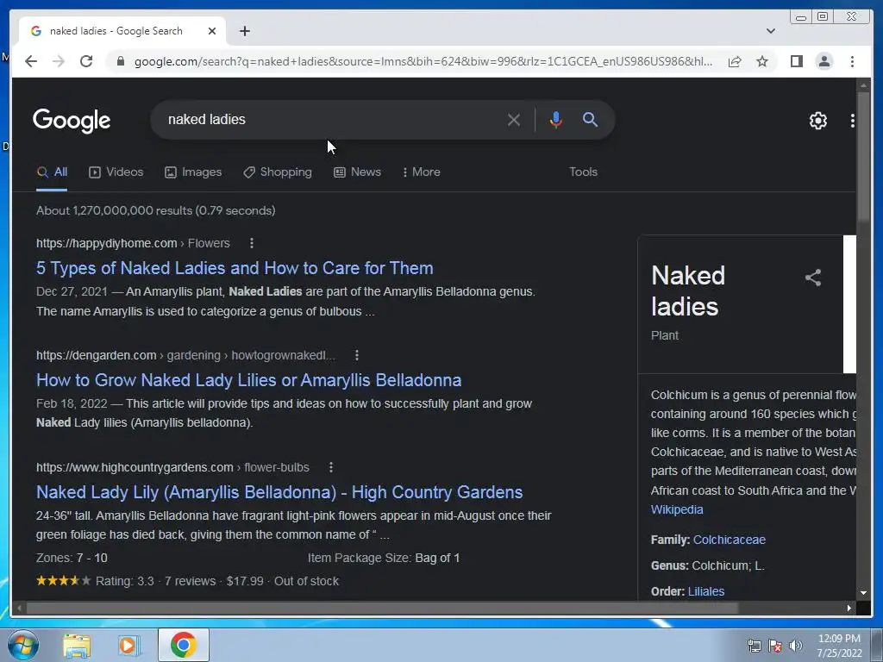Viewport: 883px width, 662px height.
Task: Switch to the Shopping tab
Action: click(x=277, y=172)
